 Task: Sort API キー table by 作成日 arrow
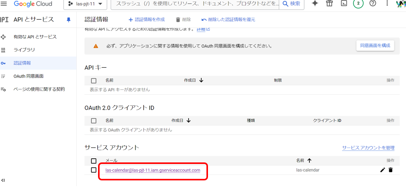click(201, 80)
